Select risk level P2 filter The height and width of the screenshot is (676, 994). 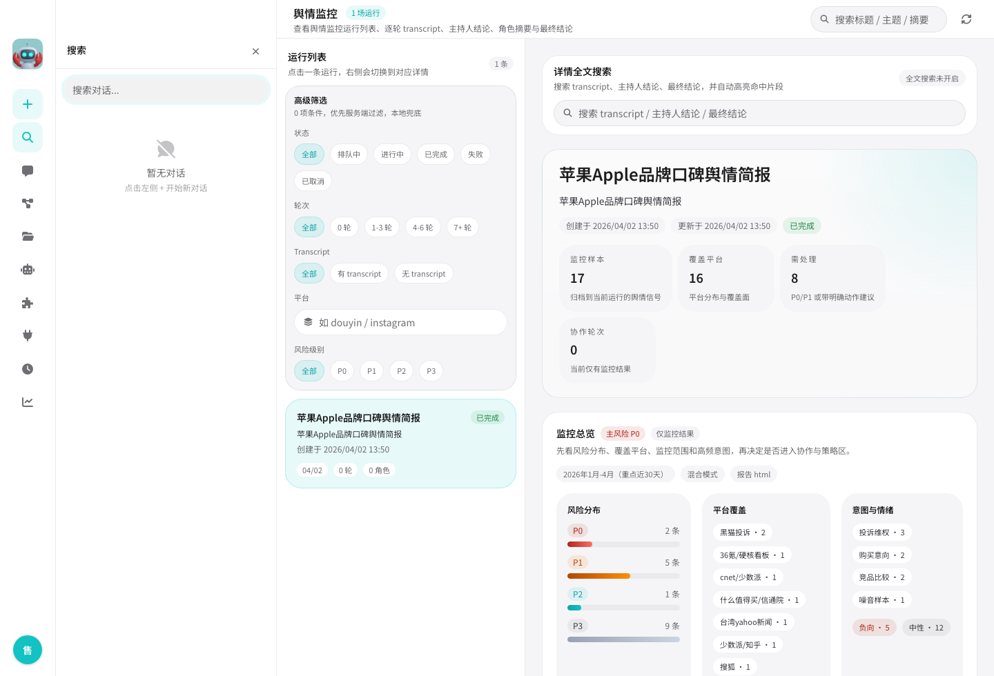[401, 371]
